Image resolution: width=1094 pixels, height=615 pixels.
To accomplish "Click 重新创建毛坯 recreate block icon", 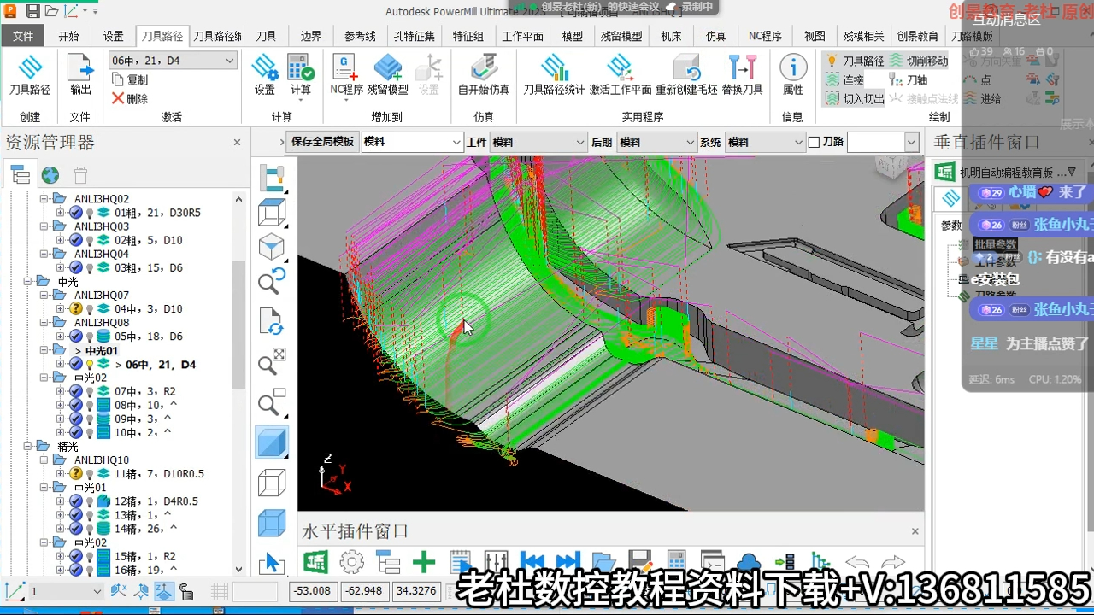I will tap(687, 68).
